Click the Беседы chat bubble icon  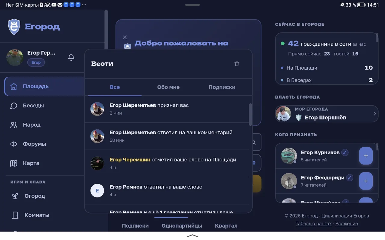point(14,106)
